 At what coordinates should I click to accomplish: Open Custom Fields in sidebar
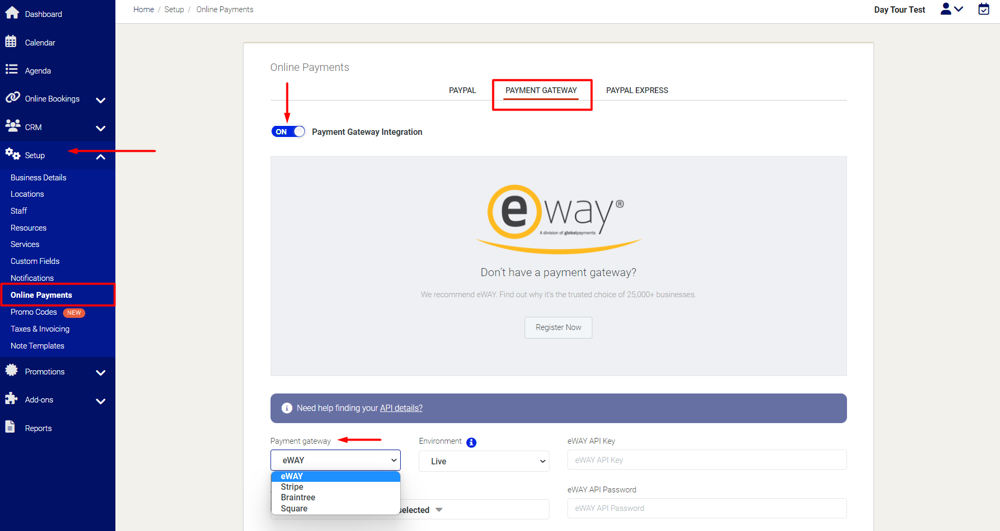35,261
